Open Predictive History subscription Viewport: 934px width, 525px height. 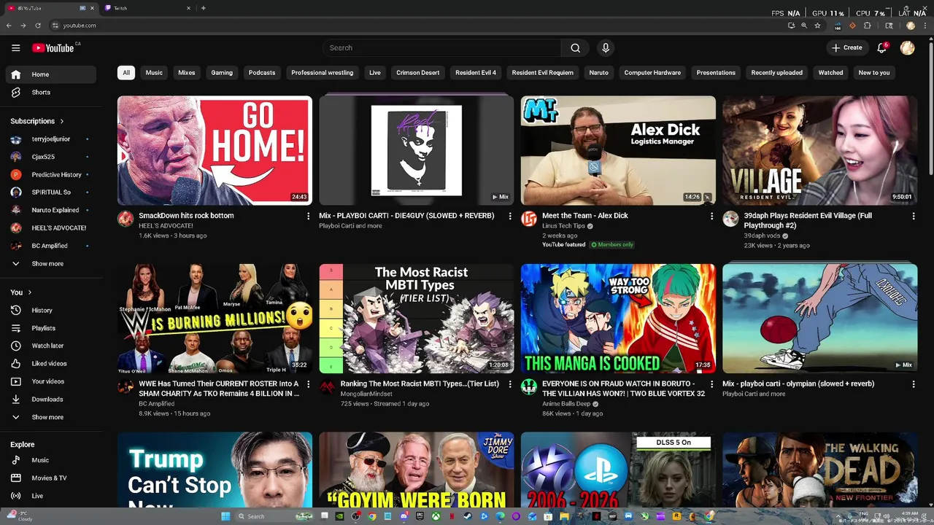pos(51,175)
